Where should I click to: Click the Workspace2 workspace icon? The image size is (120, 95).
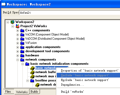[x=13, y=22]
